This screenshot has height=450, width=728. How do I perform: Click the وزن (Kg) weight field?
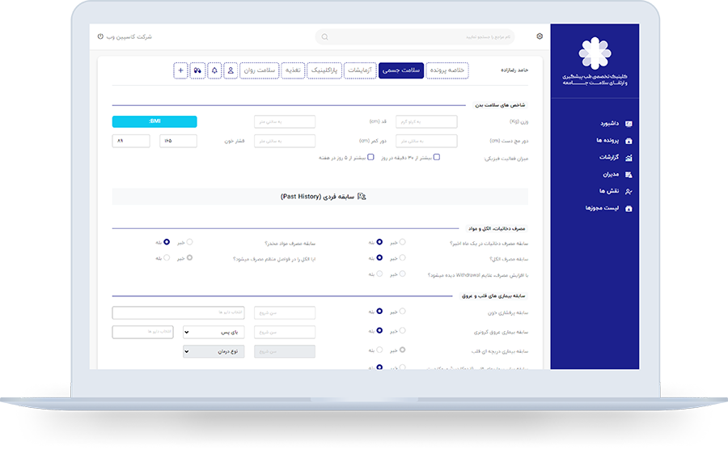coord(426,121)
